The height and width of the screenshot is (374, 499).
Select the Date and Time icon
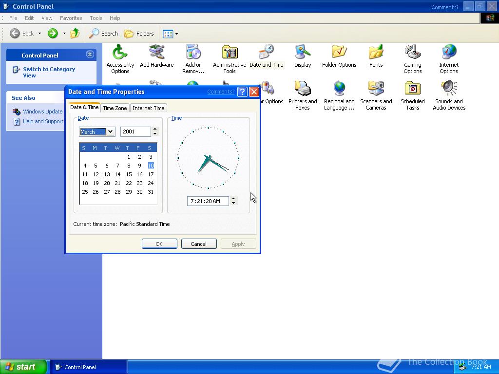click(x=267, y=56)
